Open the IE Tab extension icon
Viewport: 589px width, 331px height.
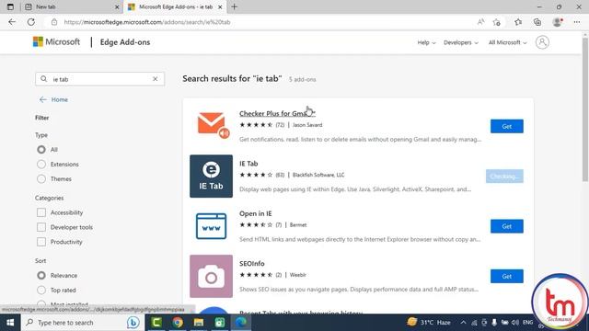[211, 176]
